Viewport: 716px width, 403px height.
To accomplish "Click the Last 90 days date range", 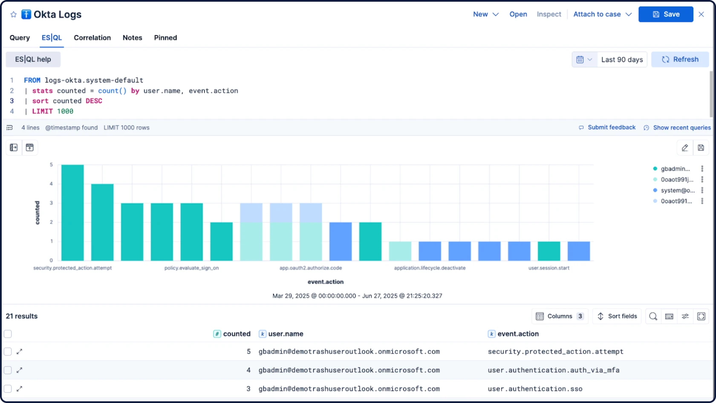I will [x=622, y=60].
